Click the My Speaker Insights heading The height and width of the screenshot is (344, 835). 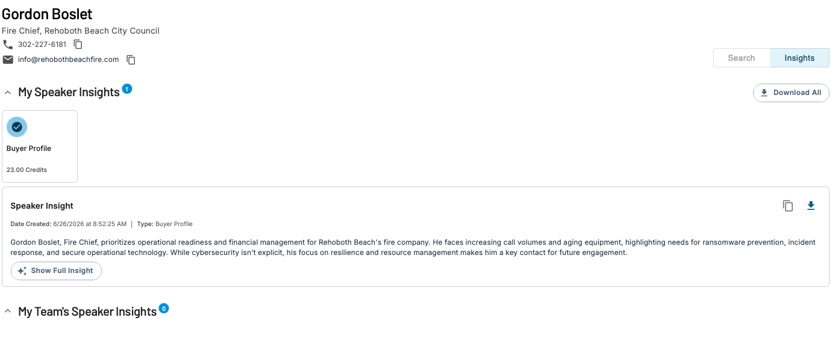(x=69, y=93)
